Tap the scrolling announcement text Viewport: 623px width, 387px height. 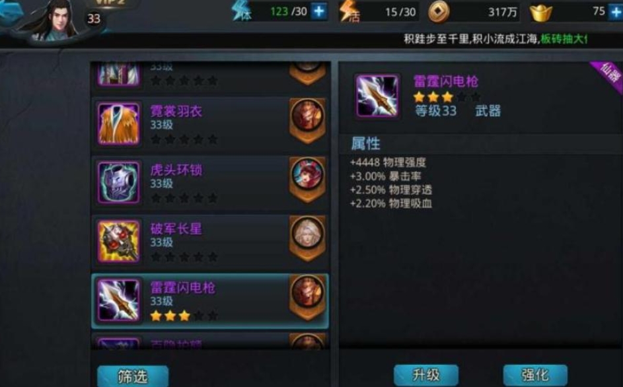[x=495, y=39]
